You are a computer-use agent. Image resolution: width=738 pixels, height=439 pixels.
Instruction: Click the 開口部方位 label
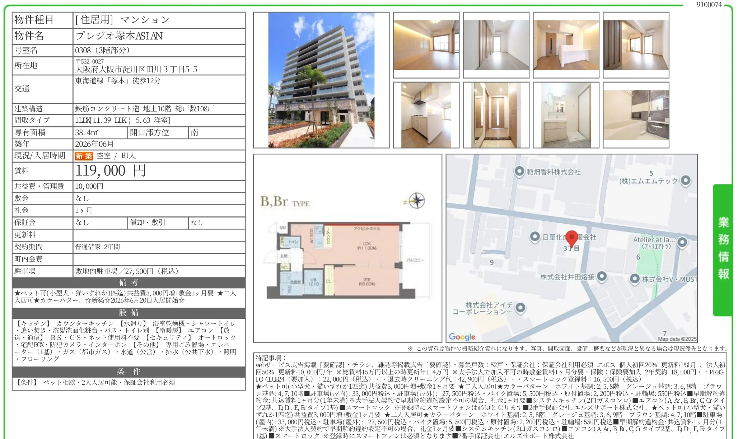point(149,132)
